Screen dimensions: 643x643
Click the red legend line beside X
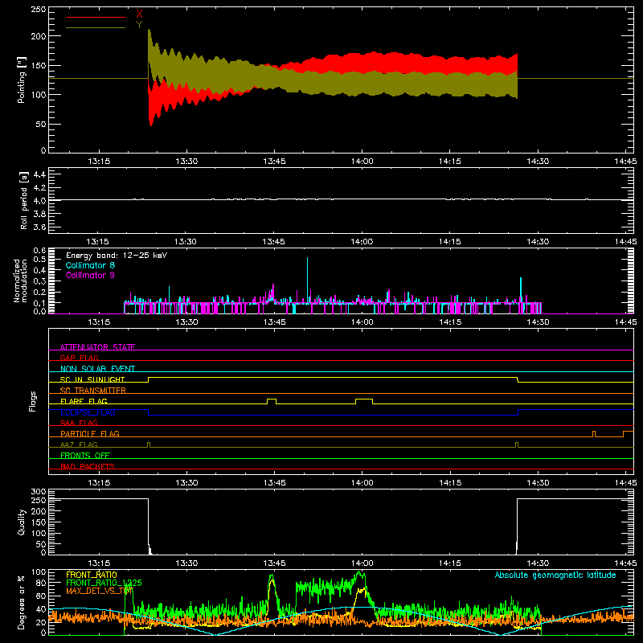96,17
